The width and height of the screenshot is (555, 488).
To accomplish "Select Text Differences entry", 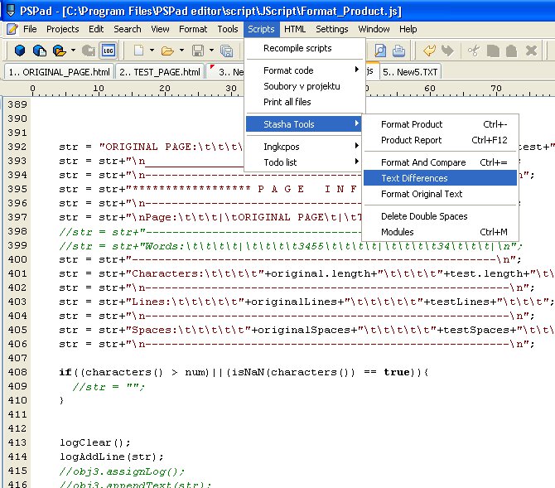I will point(441,178).
